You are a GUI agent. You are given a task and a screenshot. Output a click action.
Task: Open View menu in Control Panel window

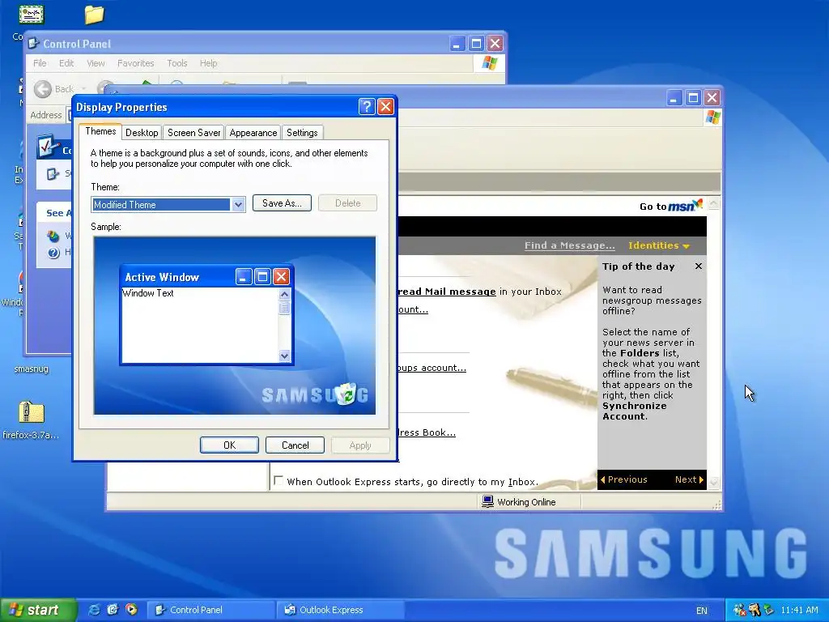pos(96,63)
